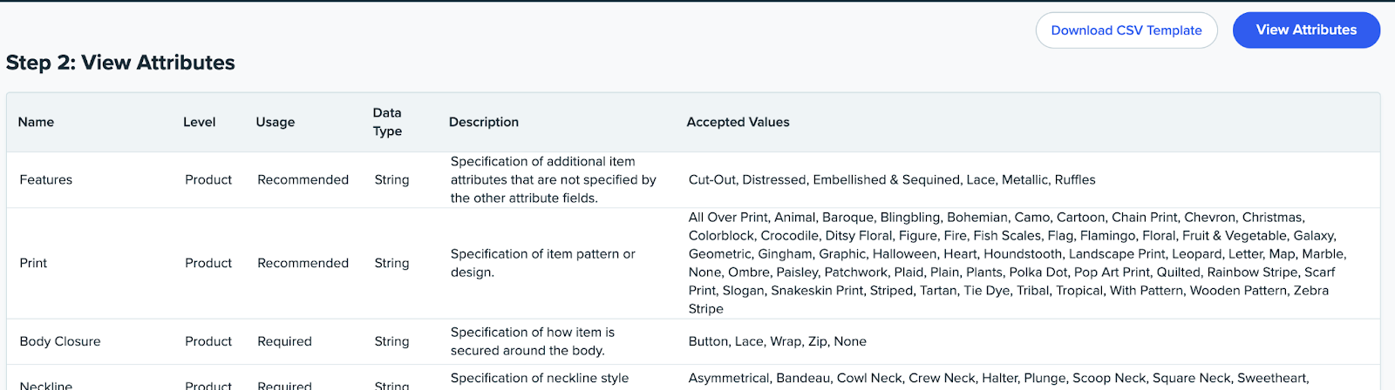The height and width of the screenshot is (390, 1395).
Task: Click the Features description text
Action: point(553,179)
